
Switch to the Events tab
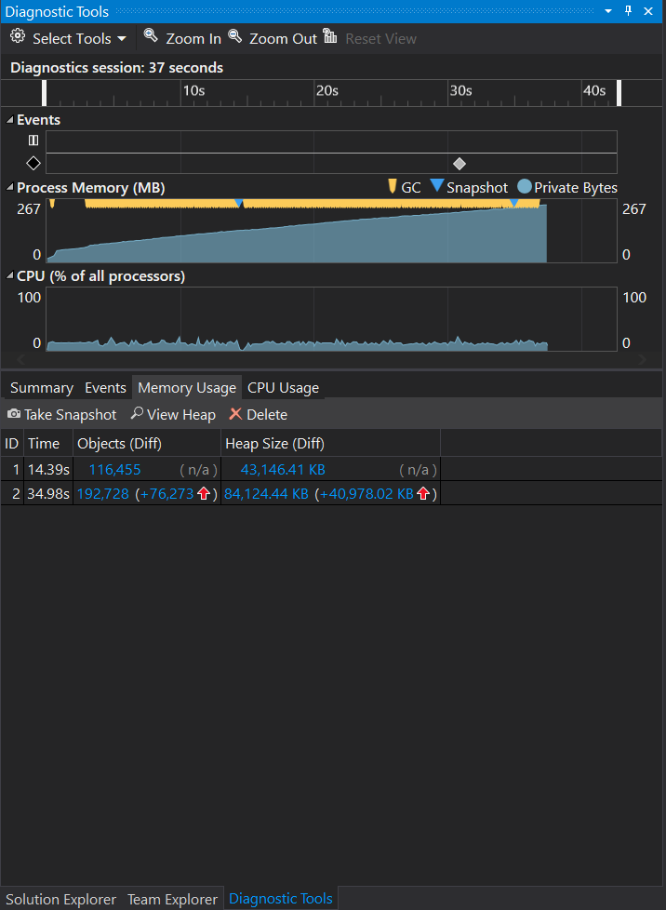[106, 388]
